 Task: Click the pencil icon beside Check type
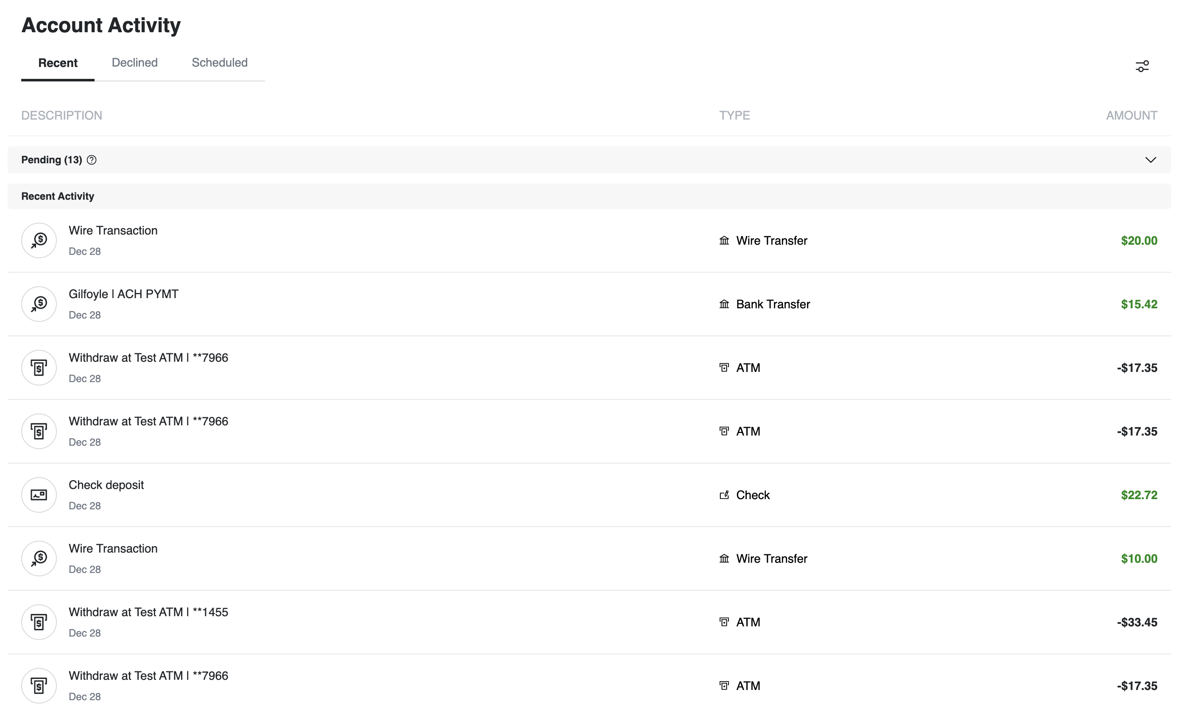coord(724,495)
